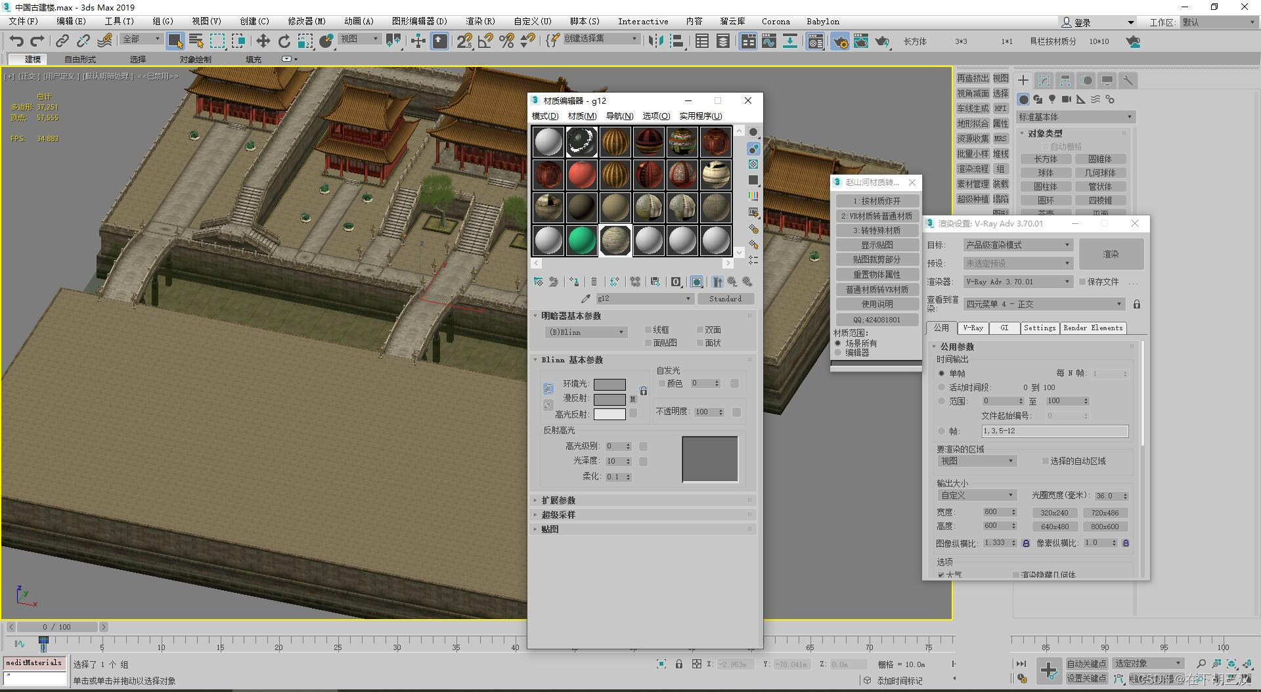Click the Undo icon in main toolbar

point(16,41)
